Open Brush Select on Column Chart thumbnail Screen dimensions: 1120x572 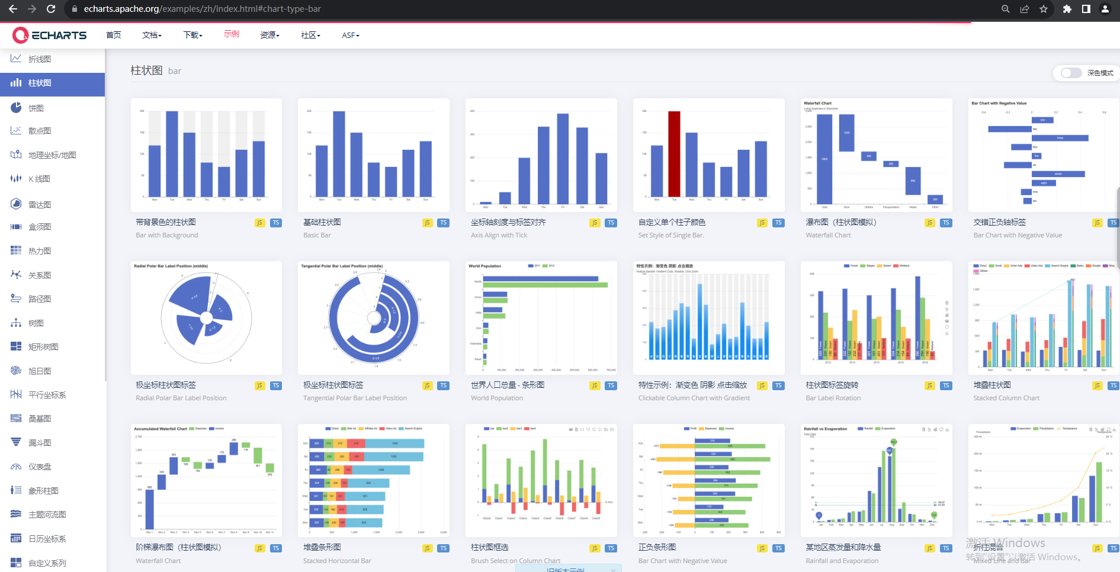coord(541,480)
